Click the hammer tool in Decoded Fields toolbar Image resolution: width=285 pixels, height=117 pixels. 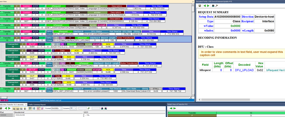pos(217,6)
